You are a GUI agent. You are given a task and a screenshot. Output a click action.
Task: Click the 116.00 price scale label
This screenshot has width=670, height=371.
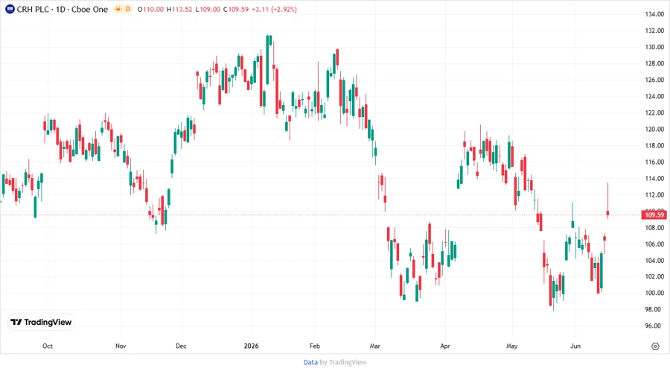(654, 162)
